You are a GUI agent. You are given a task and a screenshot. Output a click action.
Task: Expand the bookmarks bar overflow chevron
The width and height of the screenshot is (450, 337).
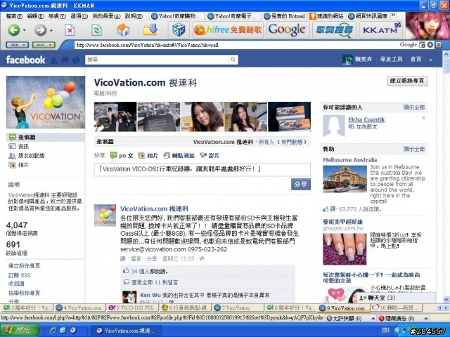(393, 15)
